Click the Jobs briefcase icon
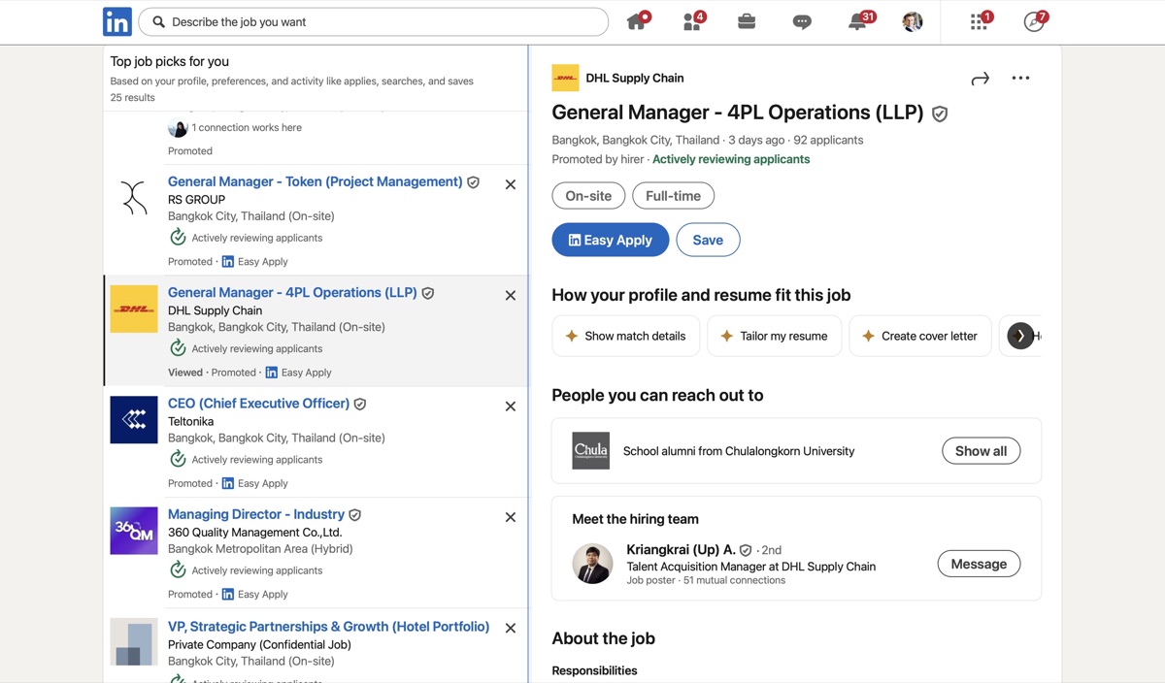 point(747,21)
